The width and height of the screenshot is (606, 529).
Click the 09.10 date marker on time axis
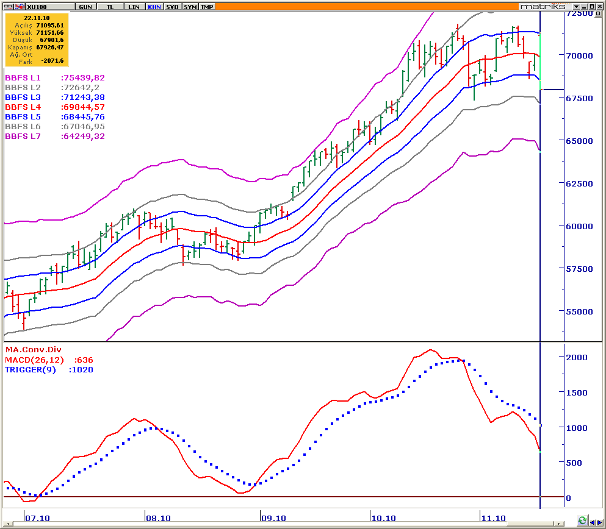(273, 518)
